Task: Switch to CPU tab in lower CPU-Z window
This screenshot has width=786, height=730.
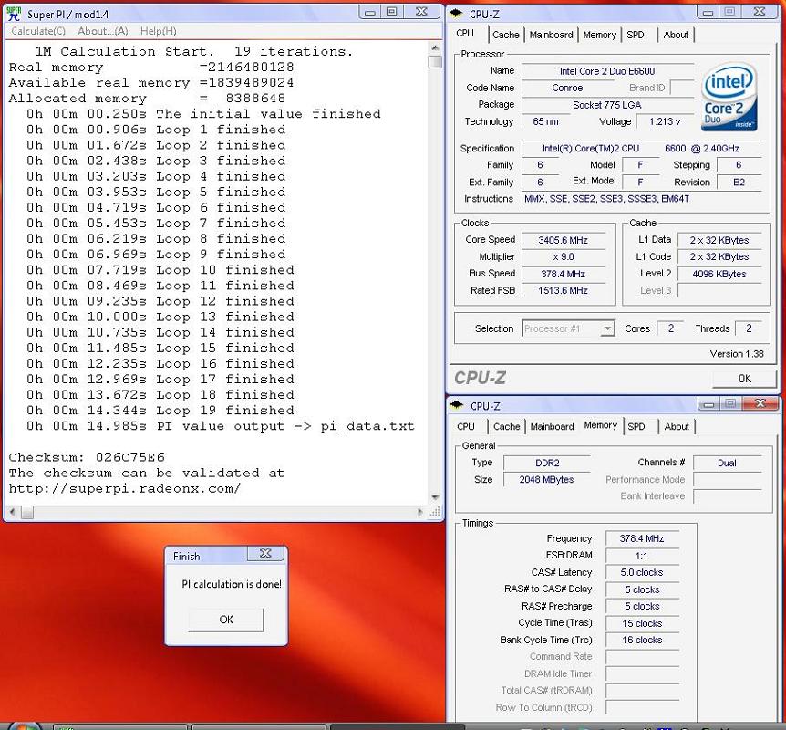Action: pyautogui.click(x=466, y=426)
